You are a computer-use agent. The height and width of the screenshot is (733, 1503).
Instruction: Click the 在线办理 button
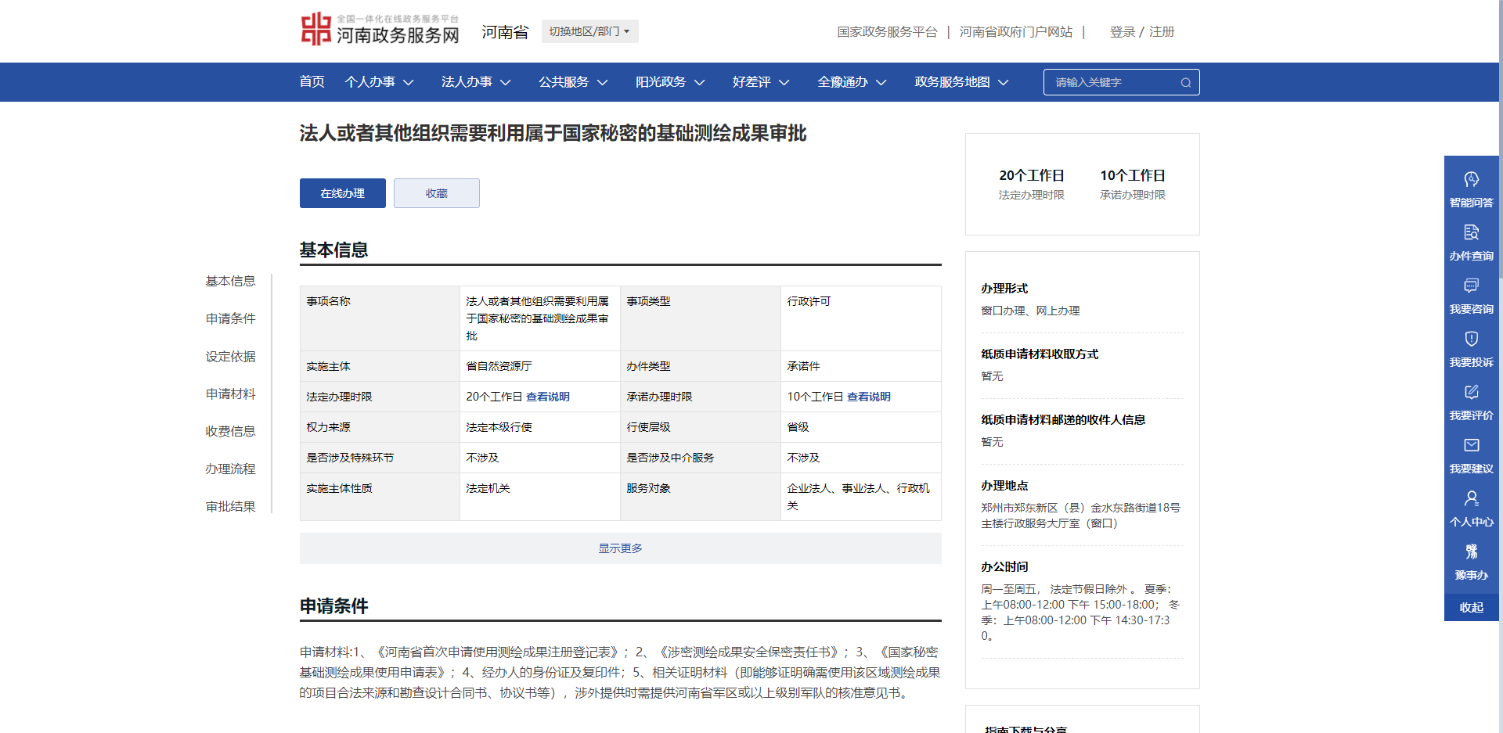coord(343,193)
